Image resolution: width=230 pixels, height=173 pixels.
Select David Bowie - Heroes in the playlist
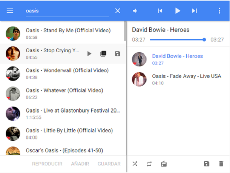point(178,59)
